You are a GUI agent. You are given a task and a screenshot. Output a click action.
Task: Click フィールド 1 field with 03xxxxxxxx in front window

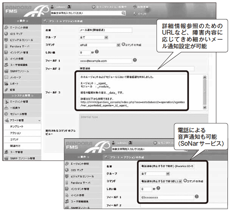click(x=167, y=198)
